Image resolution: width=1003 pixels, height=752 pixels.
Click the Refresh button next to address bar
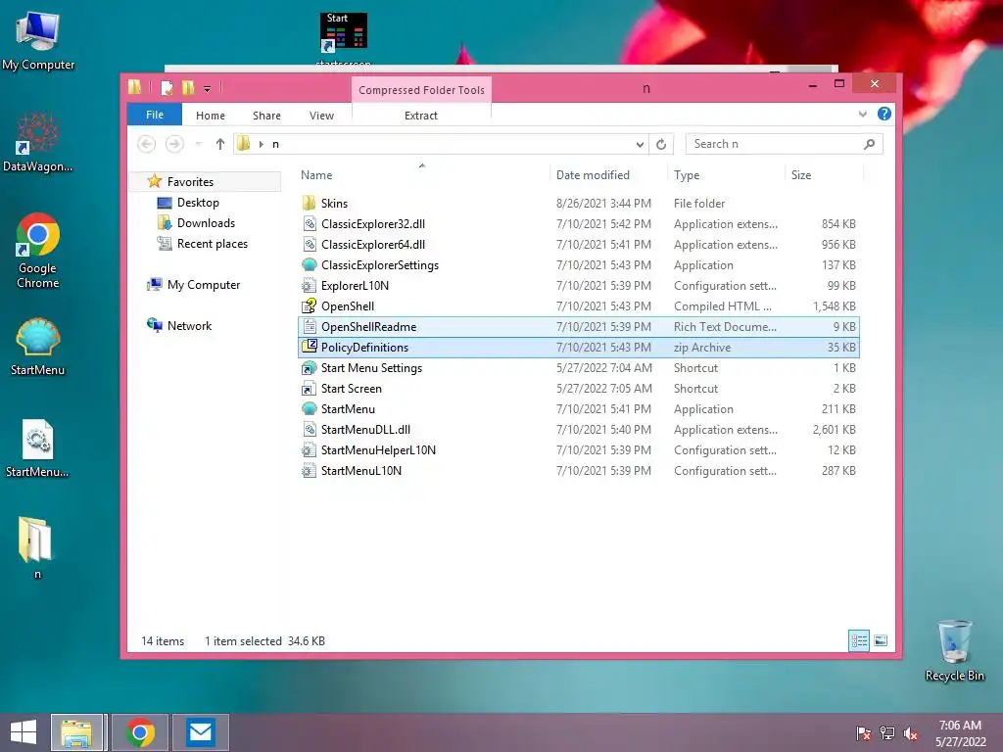coord(661,144)
